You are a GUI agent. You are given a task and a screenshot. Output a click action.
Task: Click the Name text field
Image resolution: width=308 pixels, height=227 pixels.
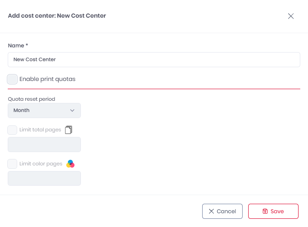click(154, 60)
